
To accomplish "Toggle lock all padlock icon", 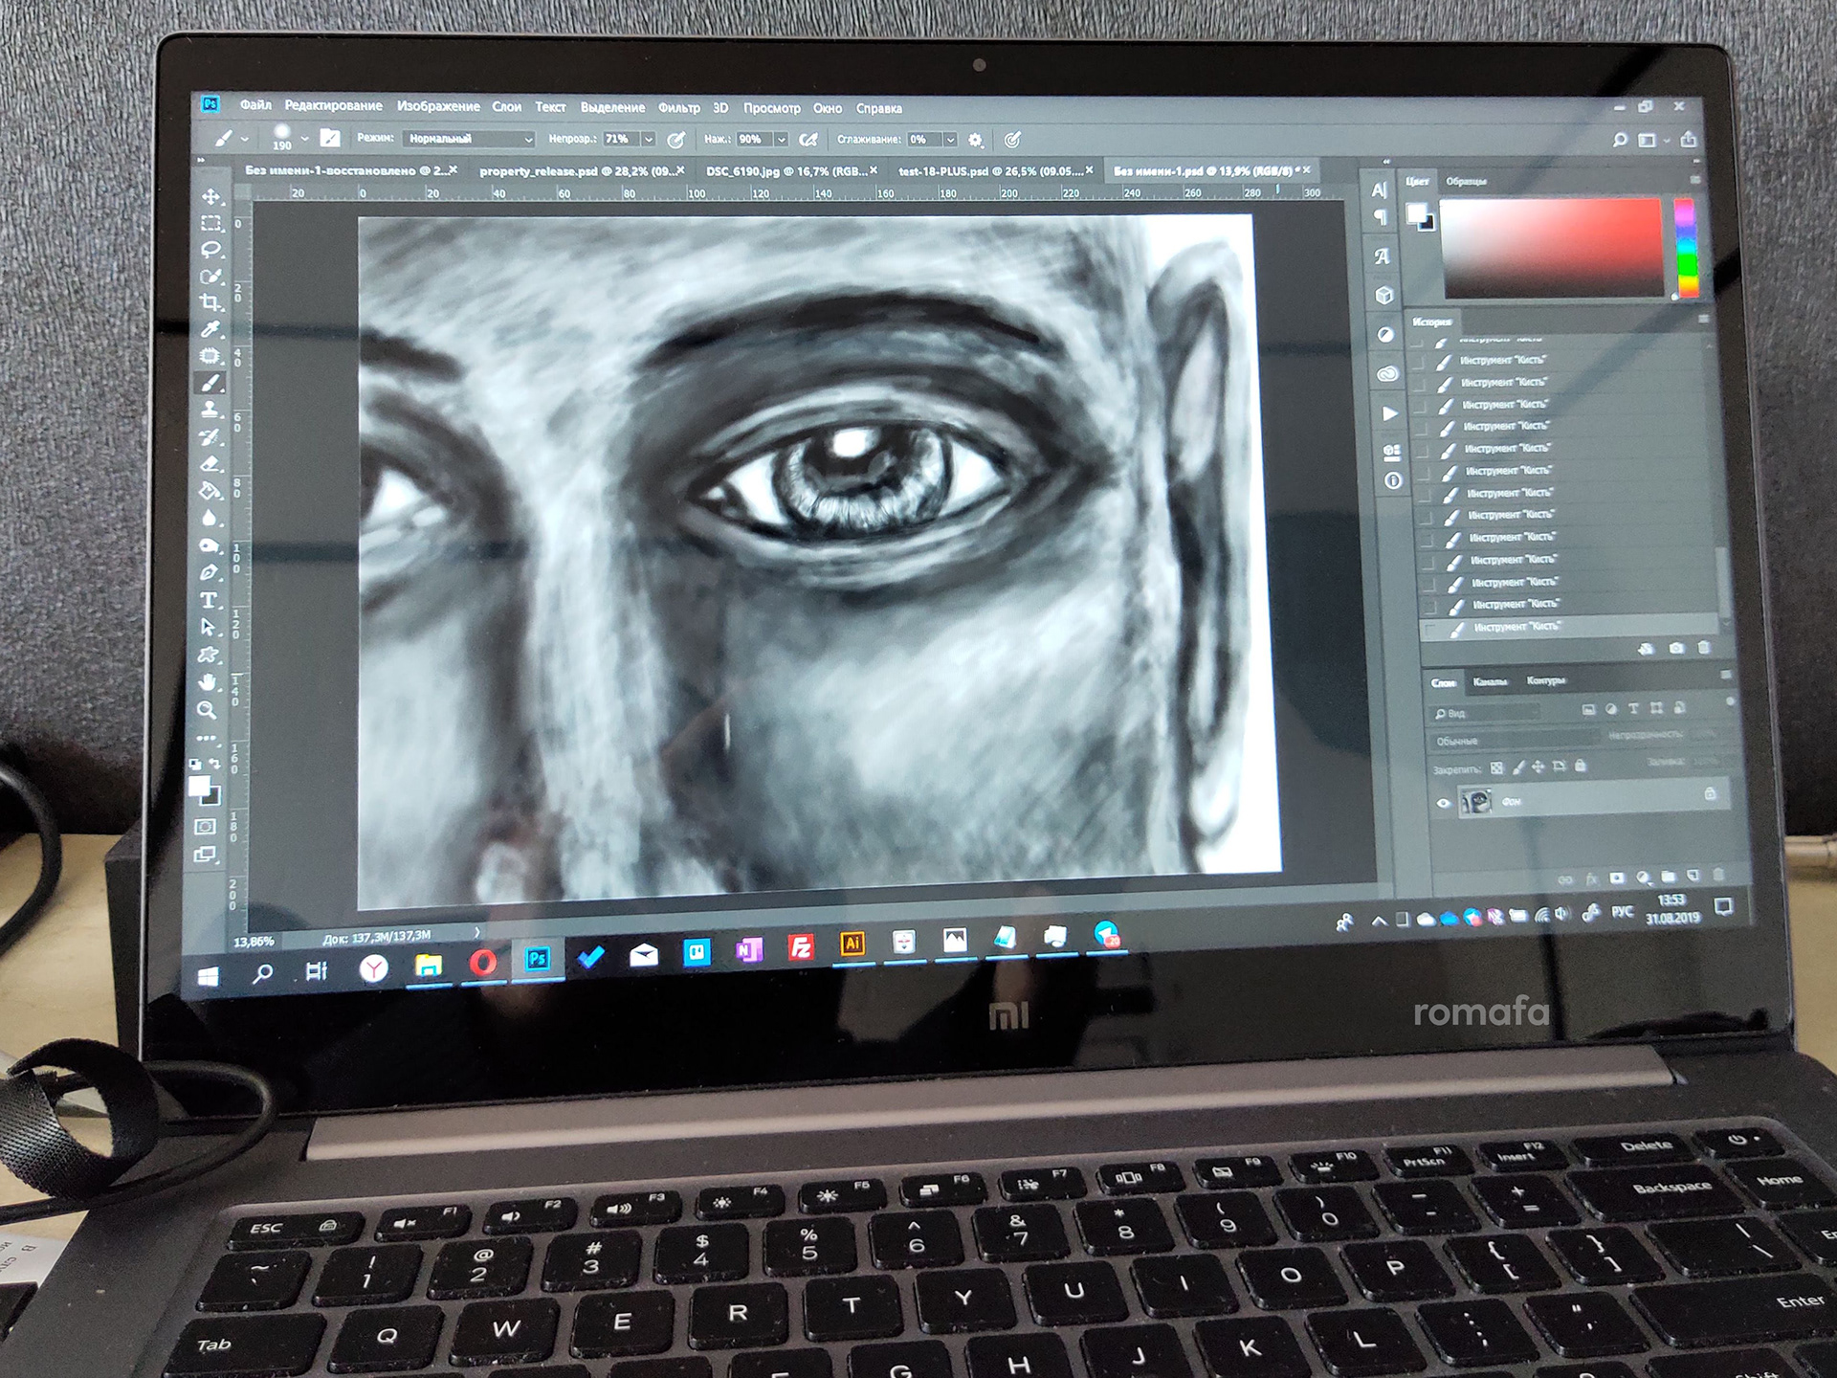I will [x=1581, y=767].
